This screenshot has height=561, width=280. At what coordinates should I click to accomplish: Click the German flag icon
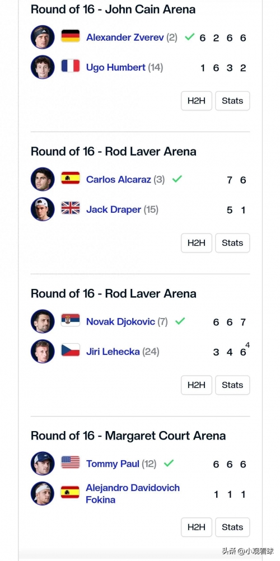(71, 36)
